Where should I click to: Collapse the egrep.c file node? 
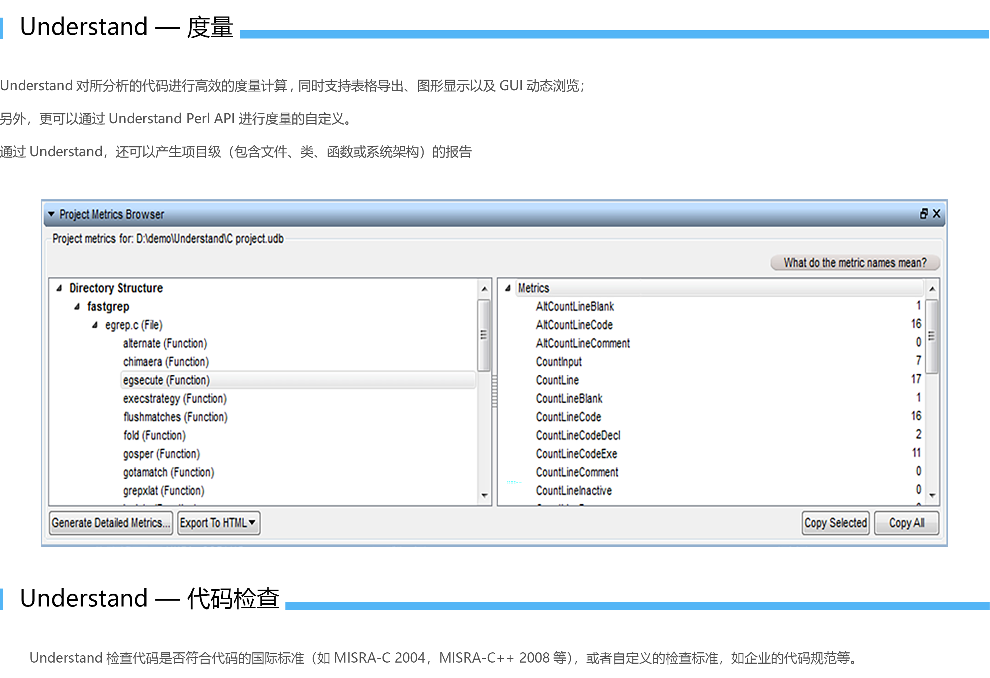95,325
